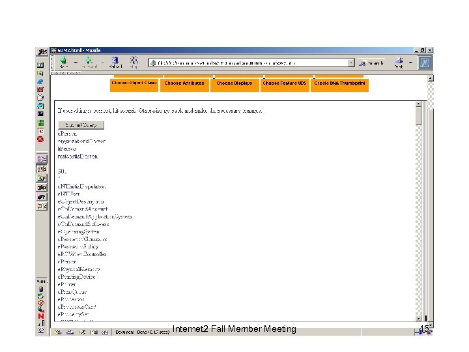The height and width of the screenshot is (352, 469).
Task: Click the organizationalPerson entry
Action: click(81, 141)
